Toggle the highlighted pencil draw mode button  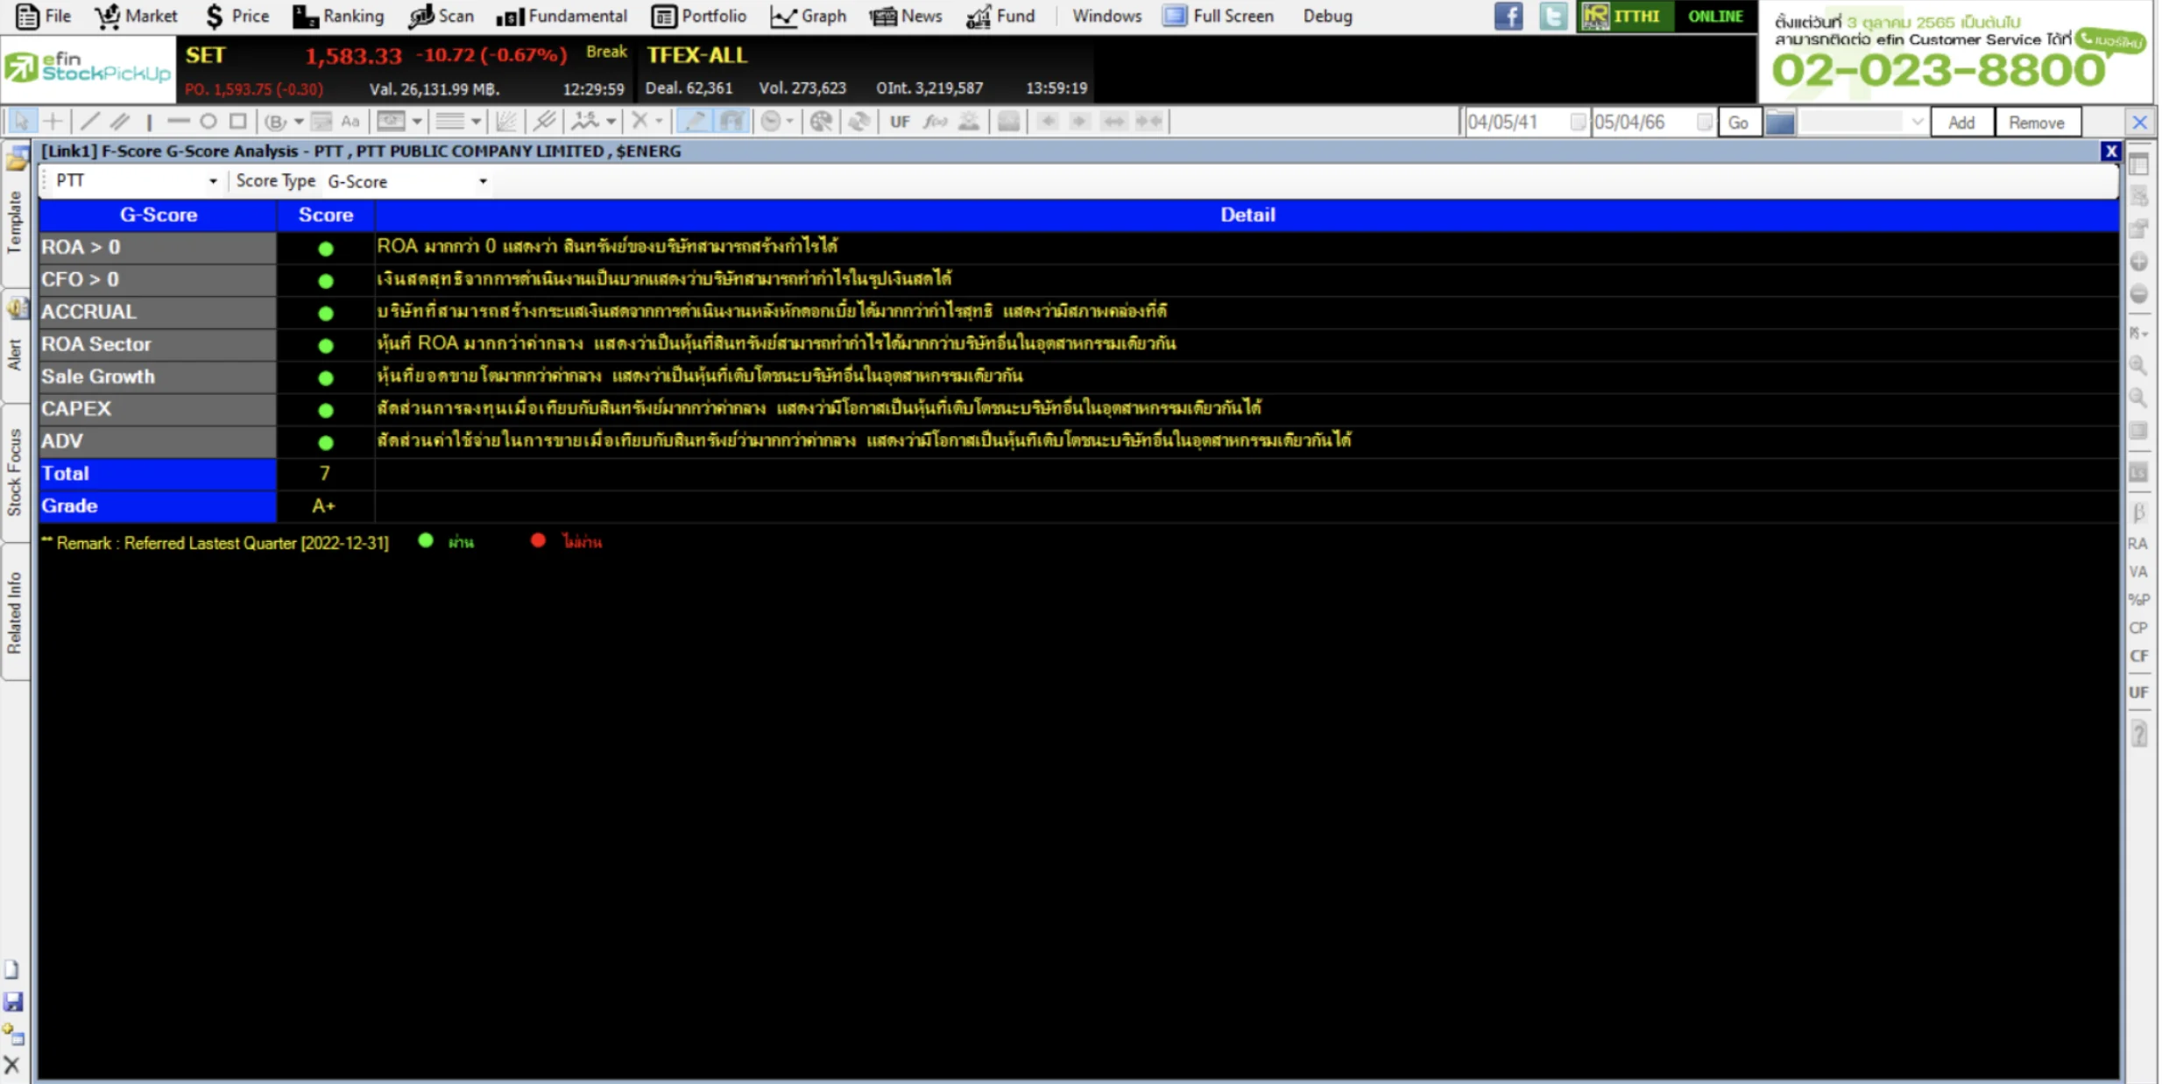(695, 122)
